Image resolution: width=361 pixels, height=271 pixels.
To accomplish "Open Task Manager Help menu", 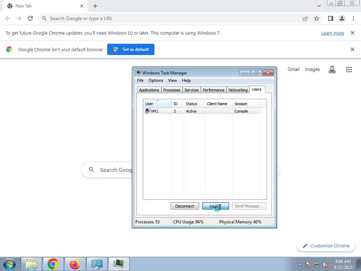I will pos(186,80).
